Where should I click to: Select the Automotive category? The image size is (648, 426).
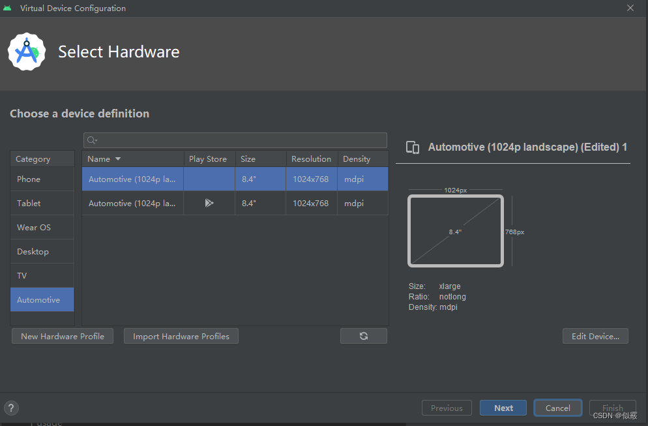click(x=42, y=300)
